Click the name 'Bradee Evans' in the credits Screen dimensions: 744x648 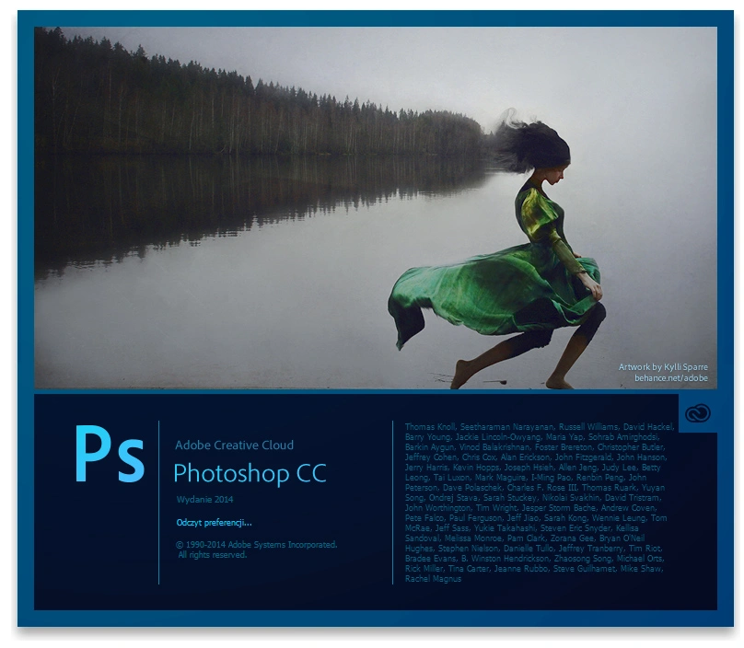tap(430, 559)
